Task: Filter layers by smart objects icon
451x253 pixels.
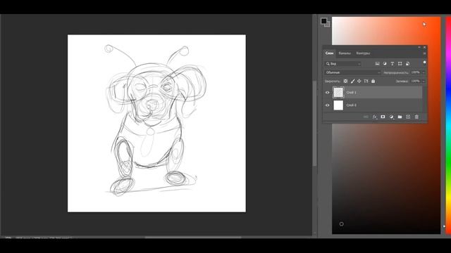Action: [x=407, y=64]
